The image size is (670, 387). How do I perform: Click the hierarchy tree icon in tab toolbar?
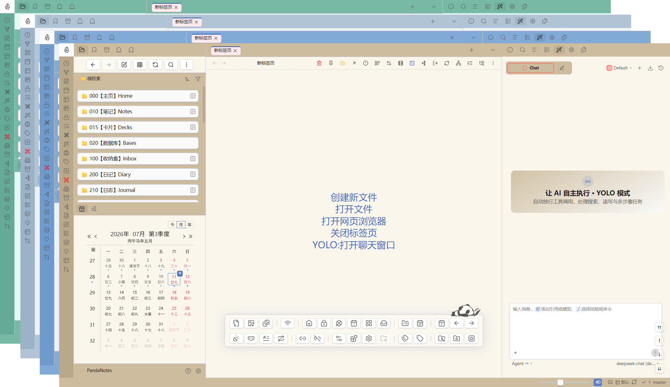(x=458, y=63)
